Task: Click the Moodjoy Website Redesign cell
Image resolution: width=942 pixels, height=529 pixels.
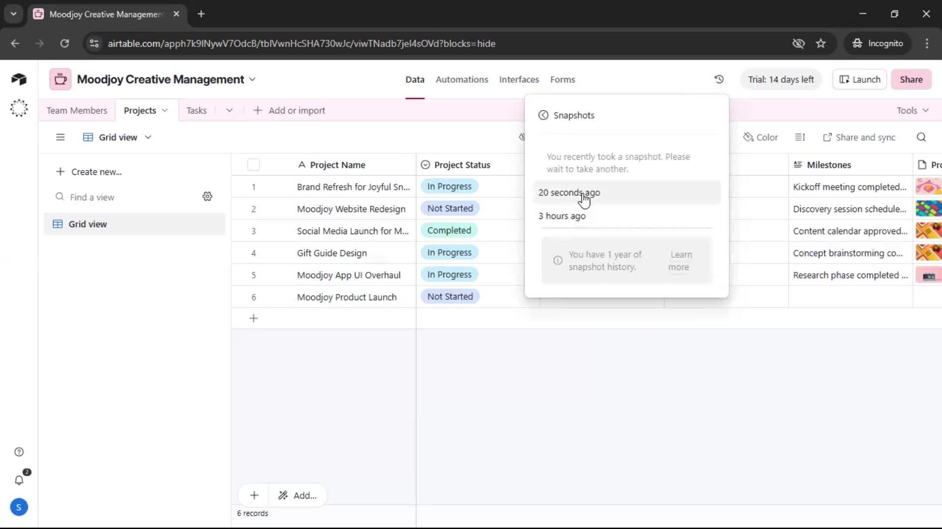Action: pos(351,209)
